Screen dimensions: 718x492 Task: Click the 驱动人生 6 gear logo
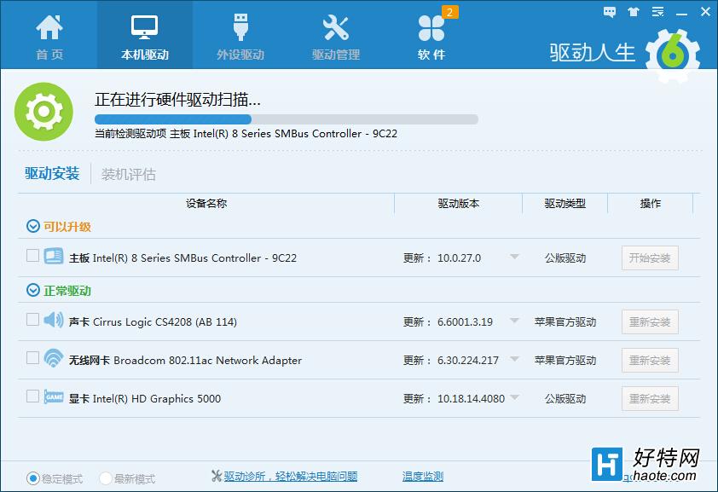click(672, 55)
